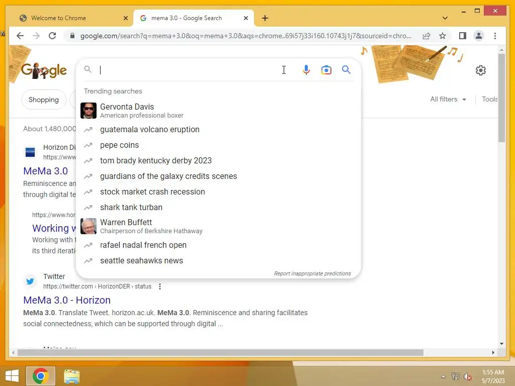Open the tab search chevron

(x=445, y=18)
